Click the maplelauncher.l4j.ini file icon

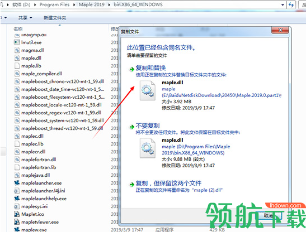click(x=17, y=191)
